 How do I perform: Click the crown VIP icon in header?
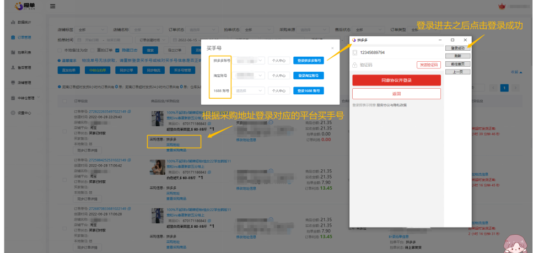coord(501,6)
